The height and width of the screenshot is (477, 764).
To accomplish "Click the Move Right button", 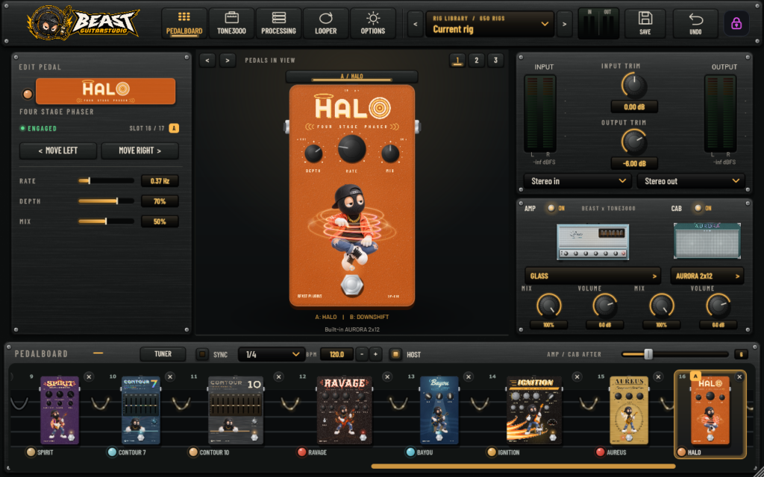I will coord(140,151).
